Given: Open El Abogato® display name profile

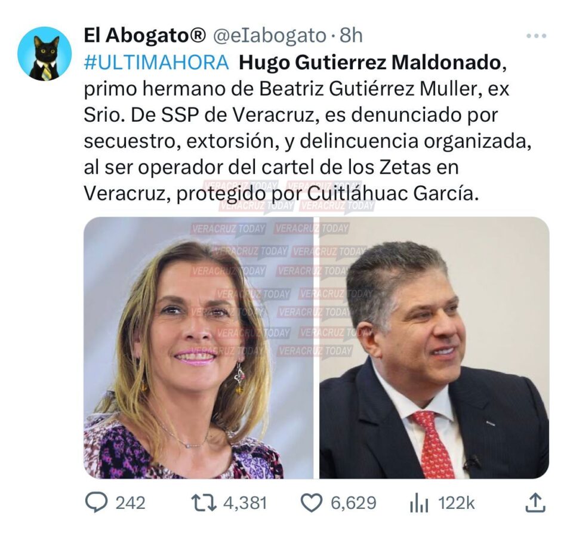Looking at the screenshot, I should pyautogui.click(x=144, y=35).
